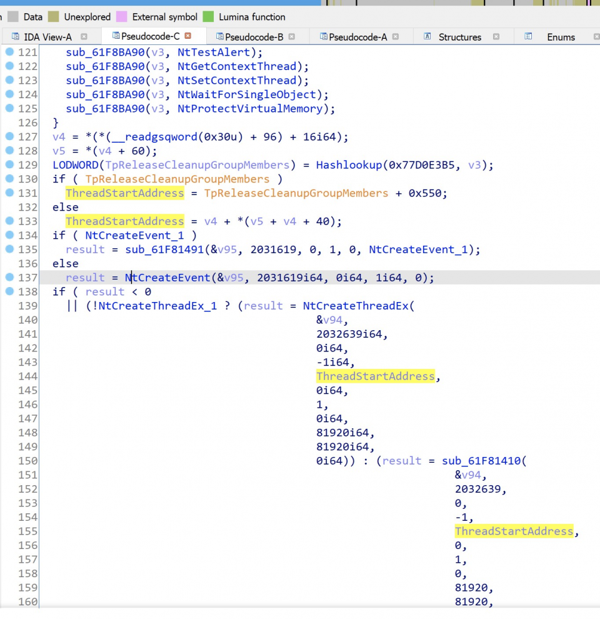The image size is (600, 619).
Task: Close the Pseudocode-C tab
Action: pos(188,36)
